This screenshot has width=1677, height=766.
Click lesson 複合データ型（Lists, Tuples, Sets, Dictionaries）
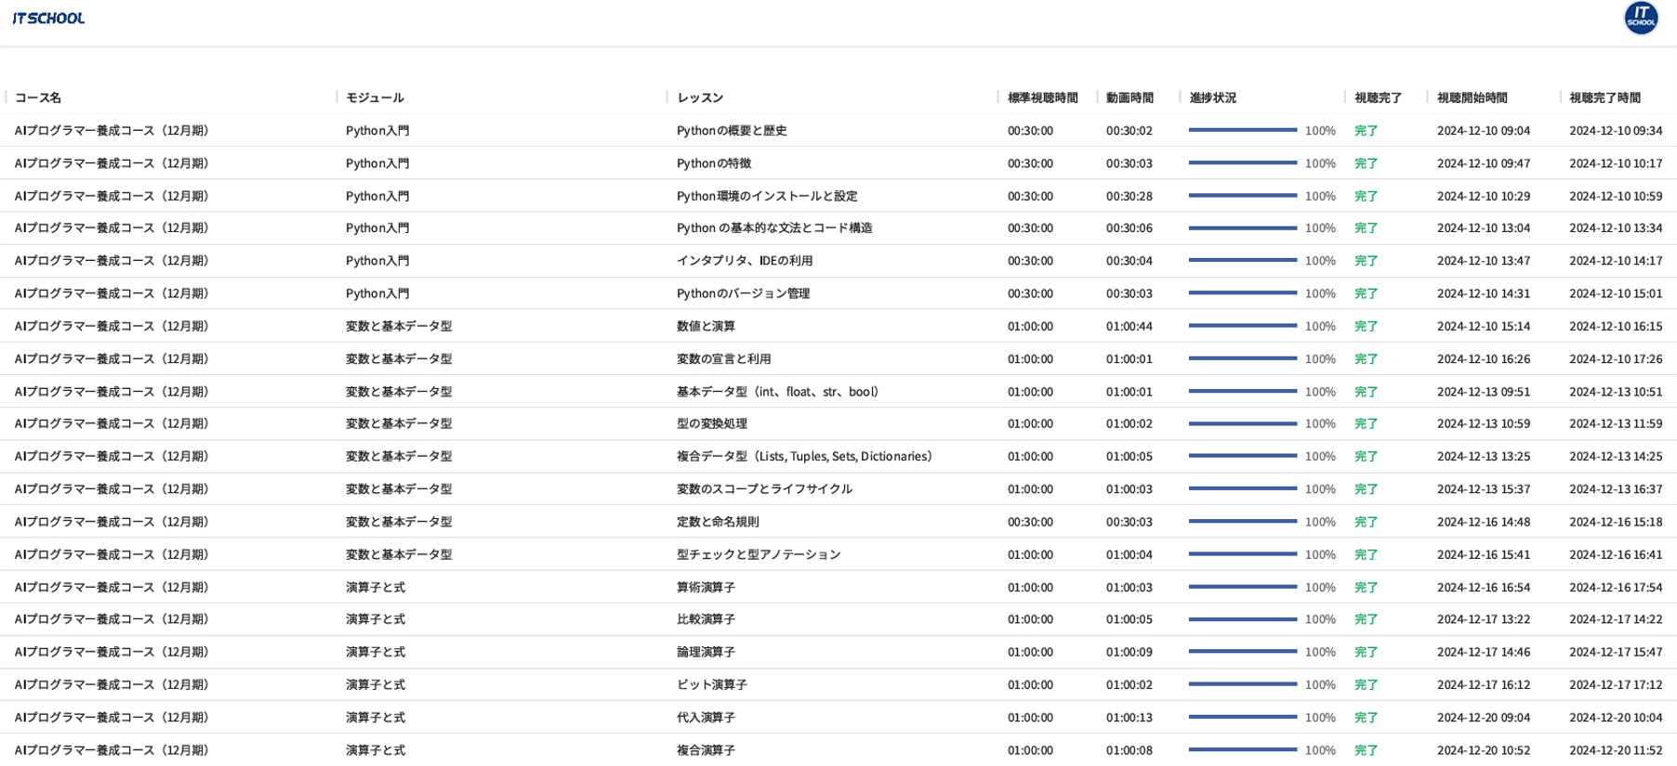coord(805,456)
